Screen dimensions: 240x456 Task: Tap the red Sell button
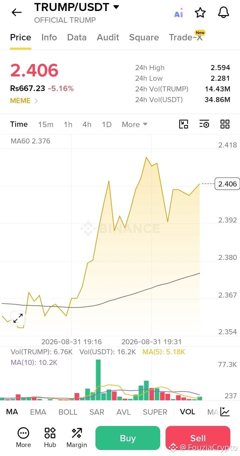pyautogui.click(x=198, y=438)
